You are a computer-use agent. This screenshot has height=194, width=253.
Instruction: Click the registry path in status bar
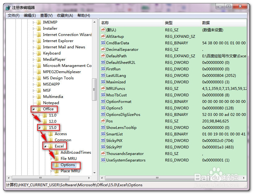coord(74,185)
